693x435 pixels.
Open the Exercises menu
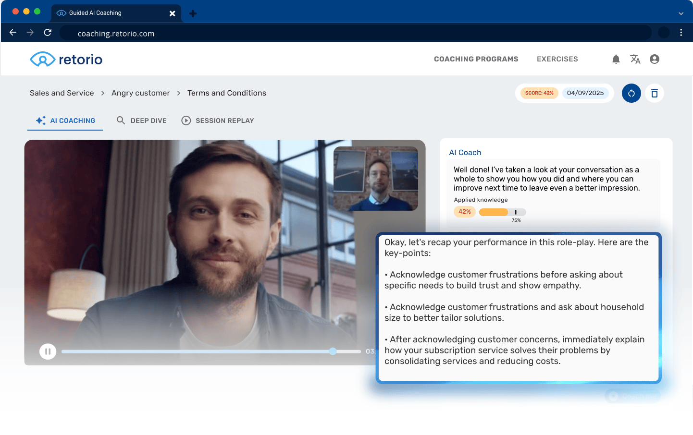click(557, 59)
